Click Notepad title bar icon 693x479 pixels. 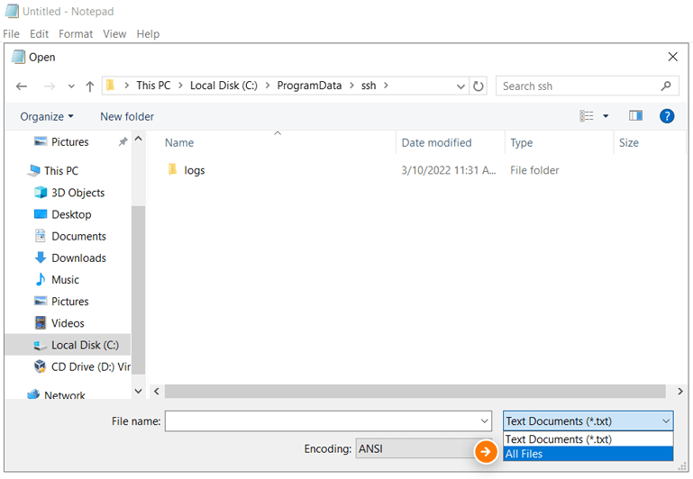(x=12, y=11)
